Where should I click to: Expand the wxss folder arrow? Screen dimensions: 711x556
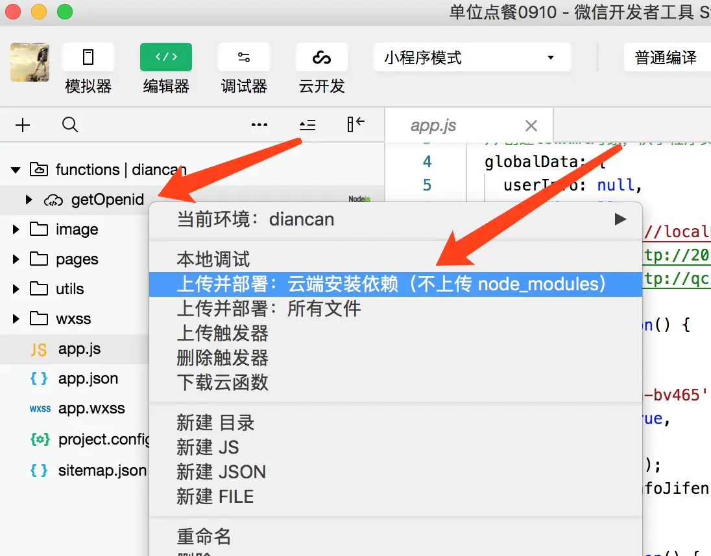16,319
